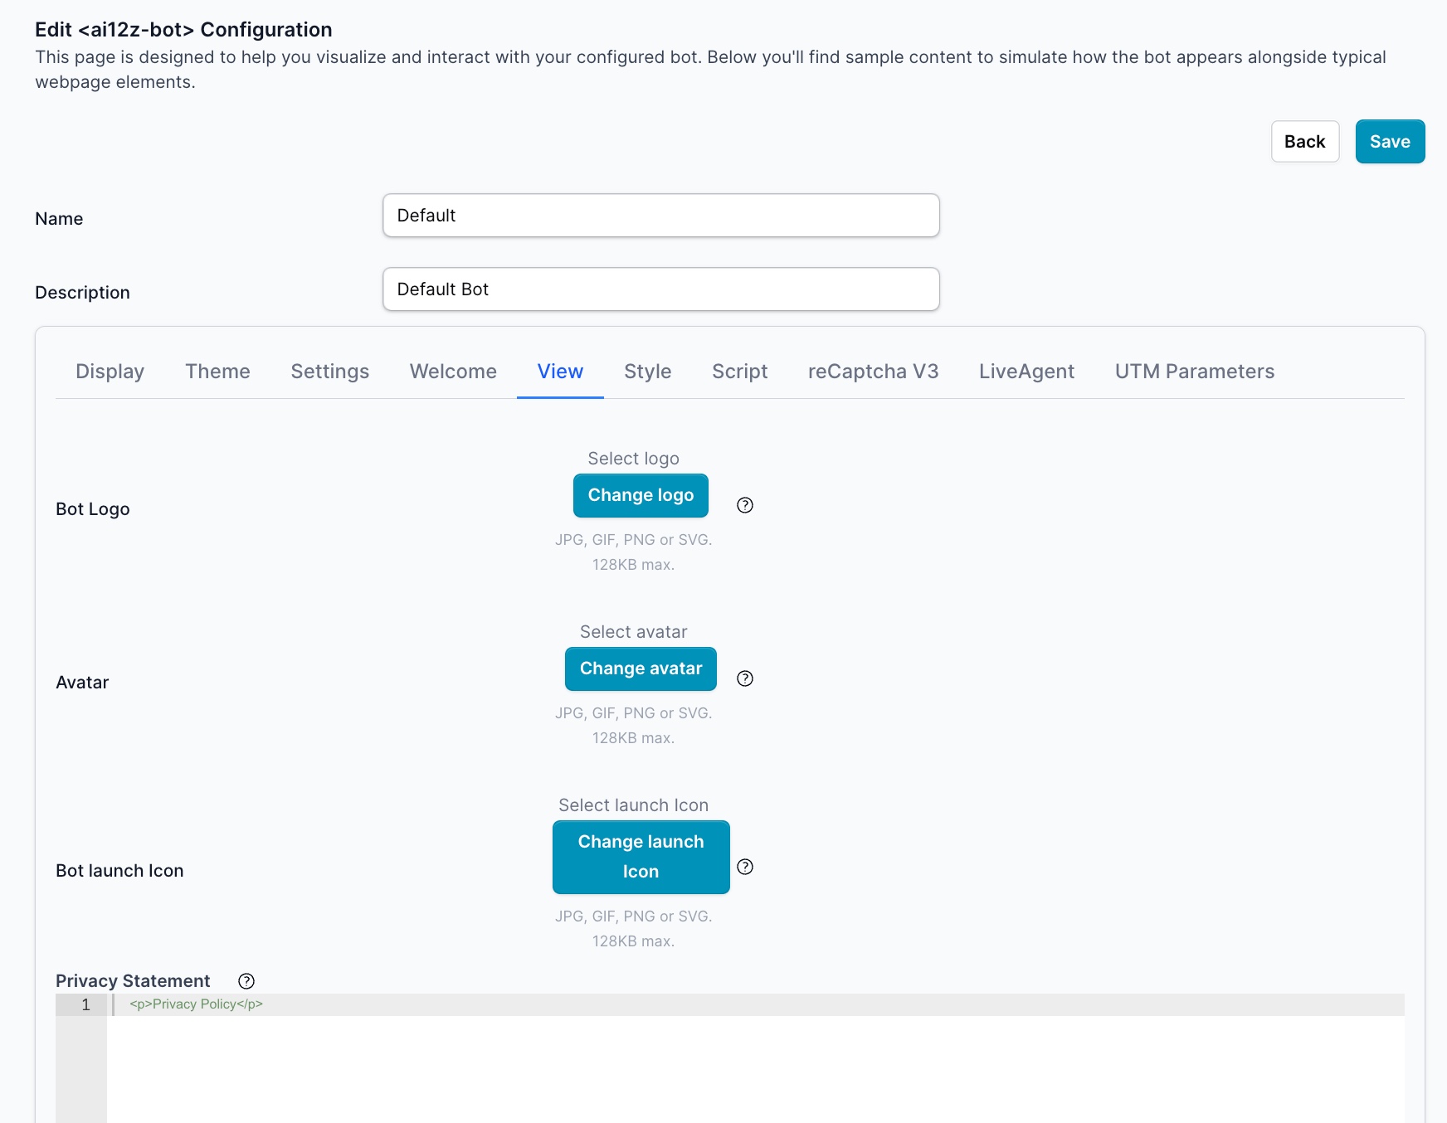
Task: Go to the LiveAgent tab
Action: (1026, 372)
